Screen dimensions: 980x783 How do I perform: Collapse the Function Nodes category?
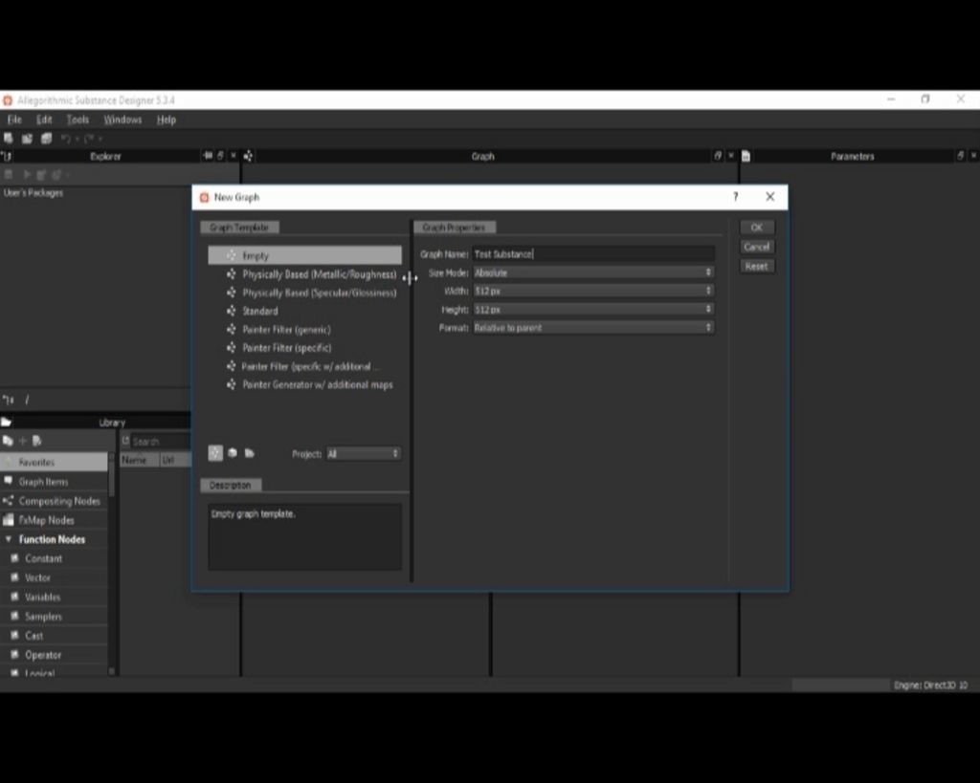(8, 539)
